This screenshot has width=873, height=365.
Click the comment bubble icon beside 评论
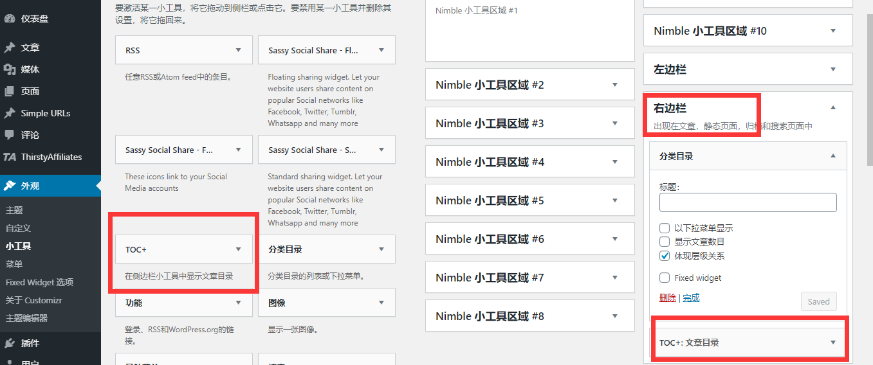coord(10,135)
